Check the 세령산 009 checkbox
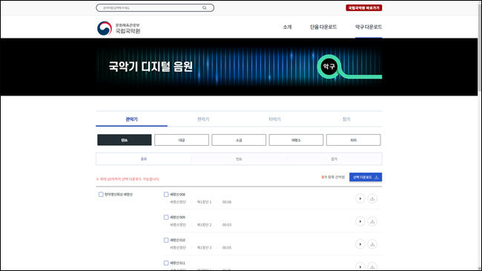The height and width of the screenshot is (271, 482). (x=166, y=217)
